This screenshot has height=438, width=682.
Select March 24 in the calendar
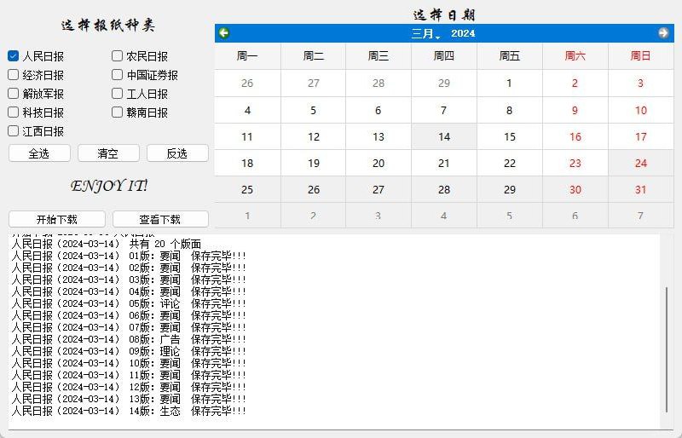pyautogui.click(x=641, y=163)
